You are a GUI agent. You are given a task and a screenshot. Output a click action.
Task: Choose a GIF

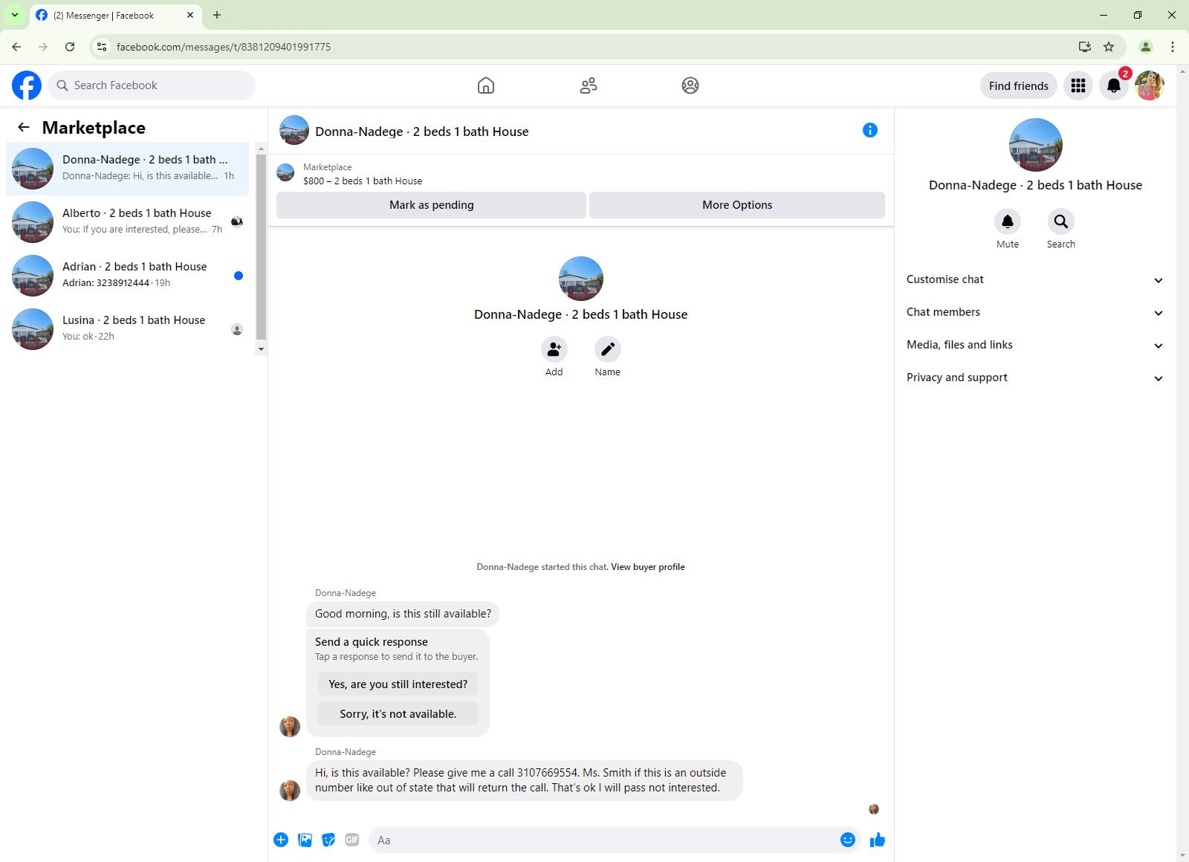click(352, 840)
